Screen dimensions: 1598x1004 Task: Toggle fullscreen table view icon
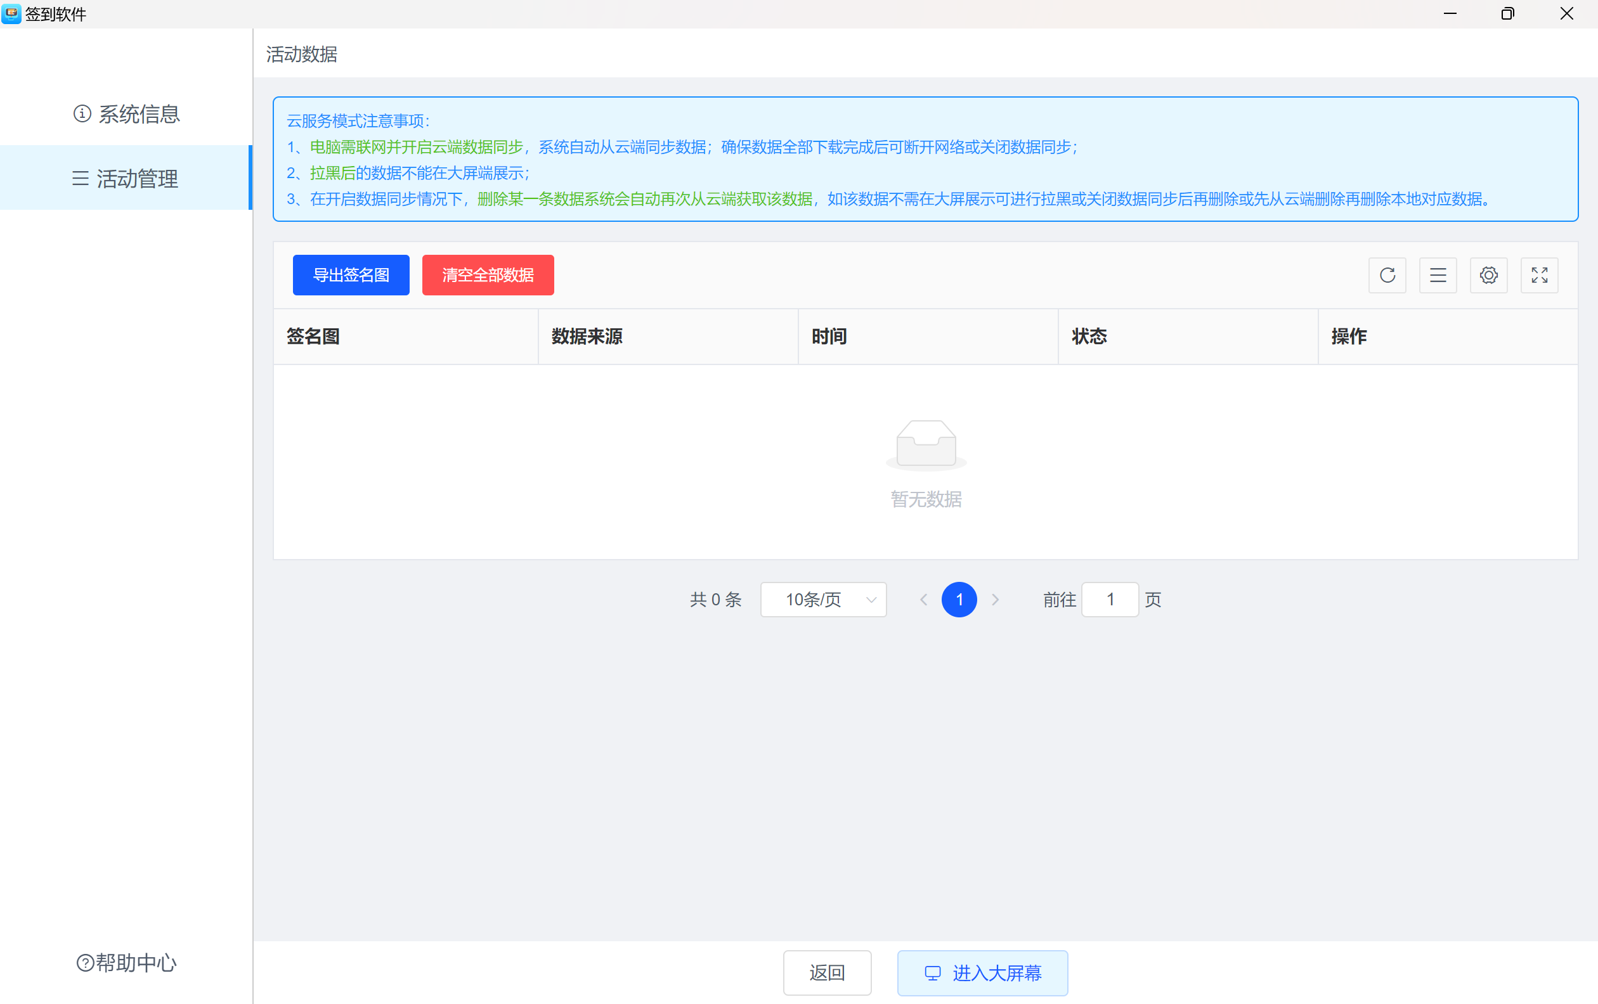[1539, 275]
